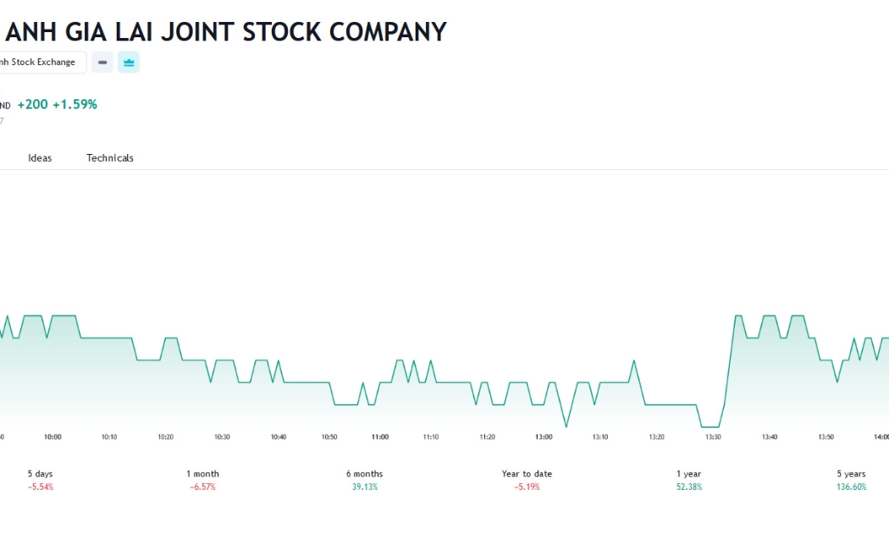Click the -6.57% one-month change value

[202, 487]
